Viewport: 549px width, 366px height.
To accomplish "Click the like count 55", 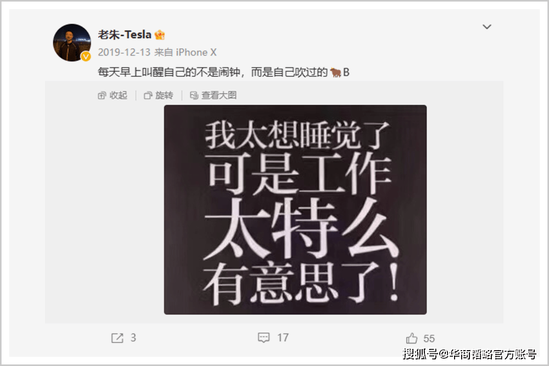I will [x=429, y=339].
